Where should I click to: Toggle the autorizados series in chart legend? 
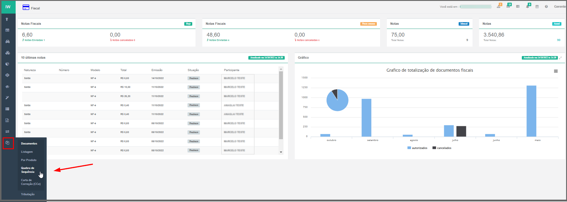(x=417, y=148)
